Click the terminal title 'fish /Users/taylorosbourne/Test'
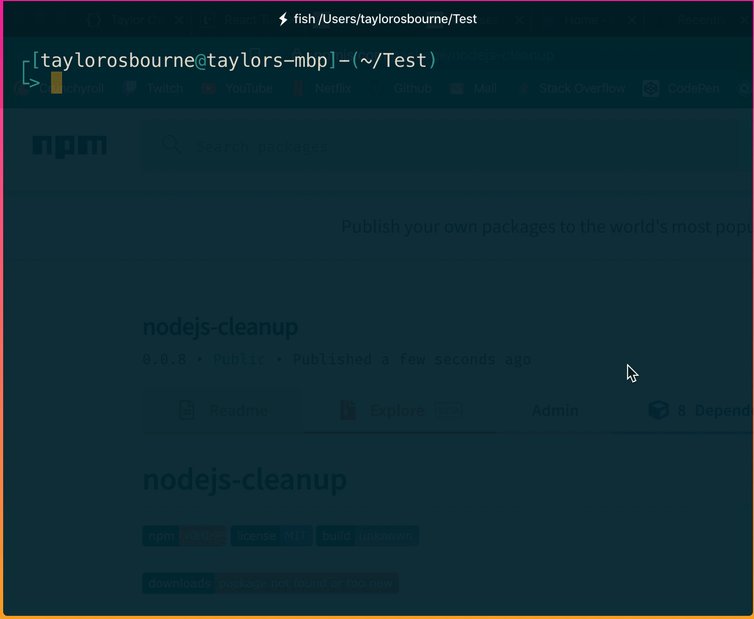754x619 pixels. coord(385,19)
